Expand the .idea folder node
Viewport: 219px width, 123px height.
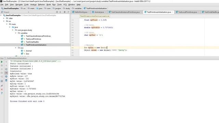point(4,18)
